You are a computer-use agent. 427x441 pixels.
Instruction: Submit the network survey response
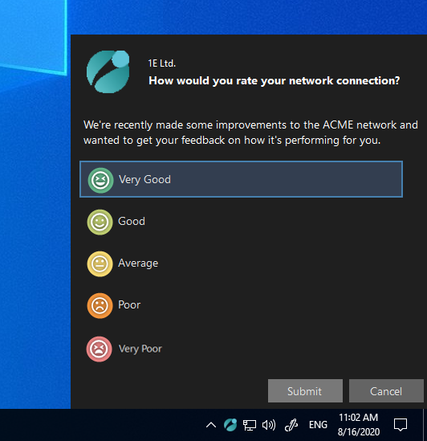coord(305,391)
